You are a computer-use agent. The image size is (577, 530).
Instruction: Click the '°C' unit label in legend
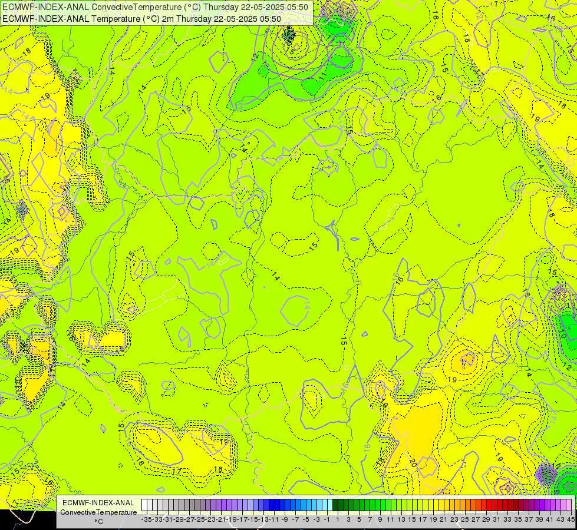point(98,522)
